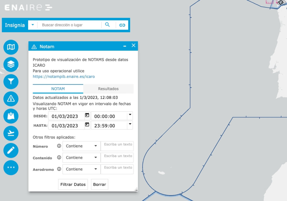Click the Número info icon

[x=59, y=146]
